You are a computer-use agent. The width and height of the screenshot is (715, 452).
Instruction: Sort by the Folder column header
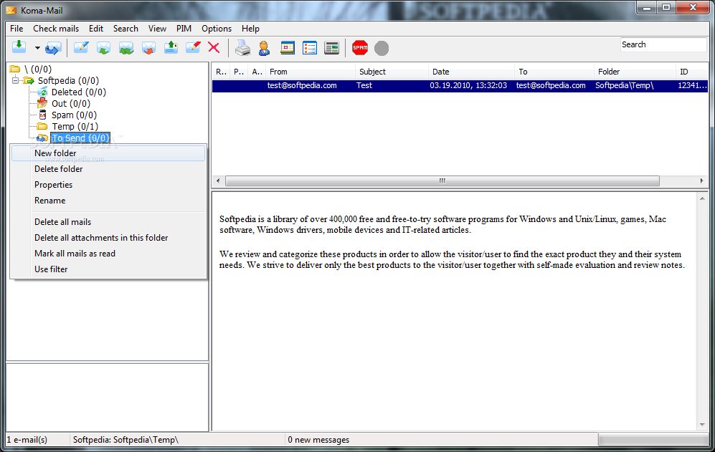tap(635, 72)
